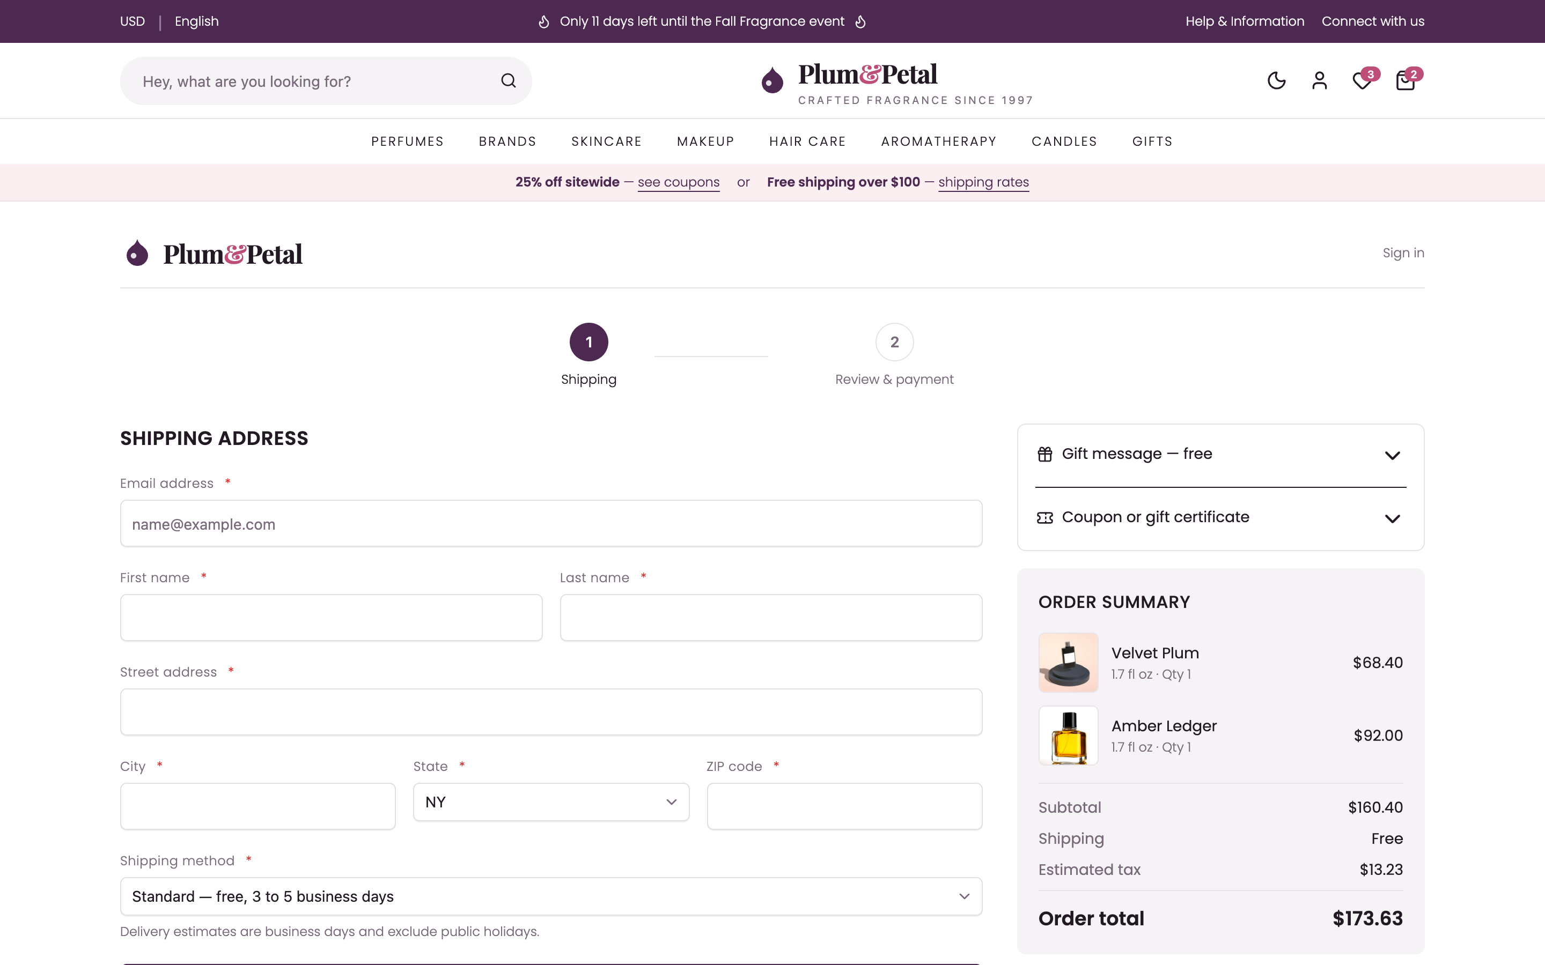Click the Amber Ledger product thumbnail
Screen dimensions: 1545x965
(x=1068, y=735)
